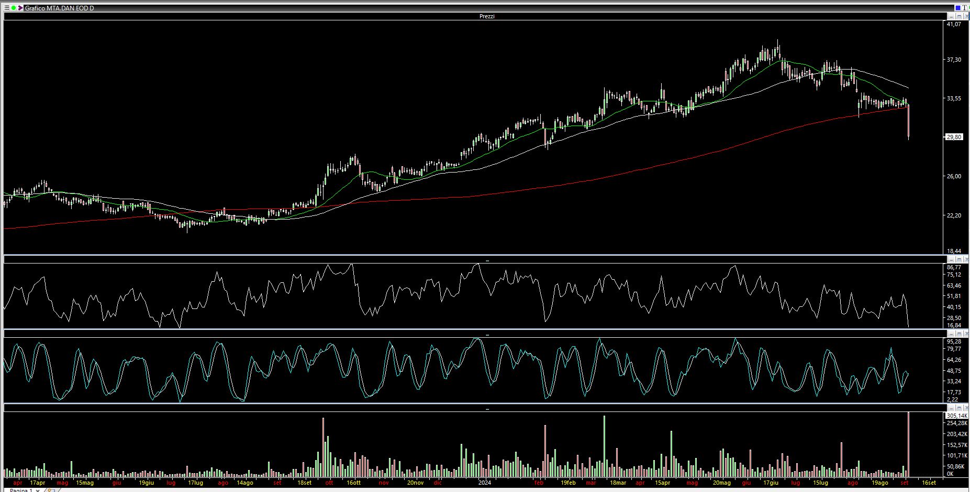Viewport: 970px width, 492px height.
Task: Maximize the volume panel
Action: coord(958,408)
